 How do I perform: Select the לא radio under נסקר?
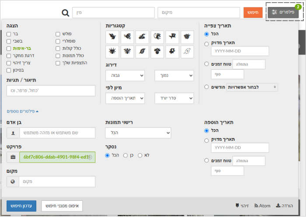140,155
